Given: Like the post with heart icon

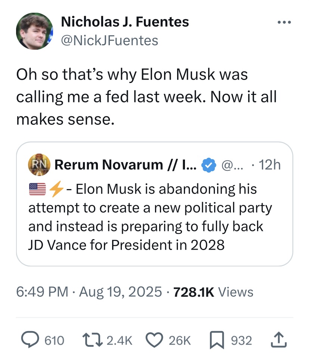Looking at the screenshot, I should [155, 340].
